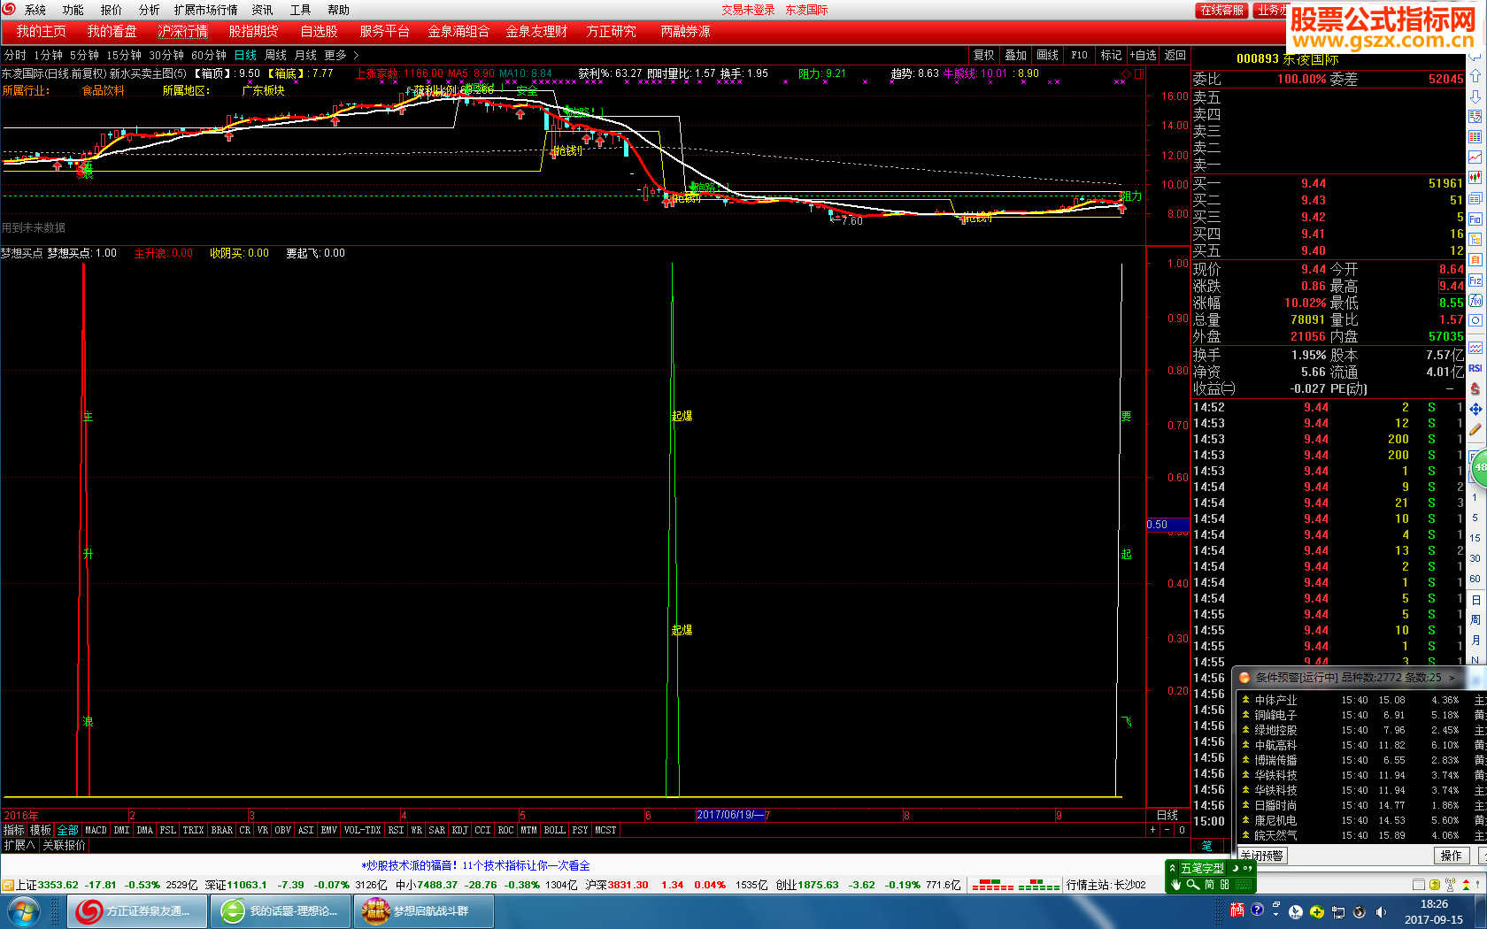Switch chart period to 30分钟
Image resolution: width=1487 pixels, height=929 pixels.
tap(166, 55)
